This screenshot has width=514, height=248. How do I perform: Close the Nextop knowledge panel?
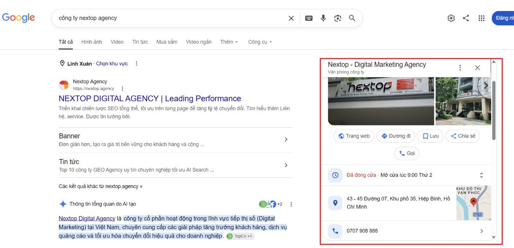coord(478,68)
